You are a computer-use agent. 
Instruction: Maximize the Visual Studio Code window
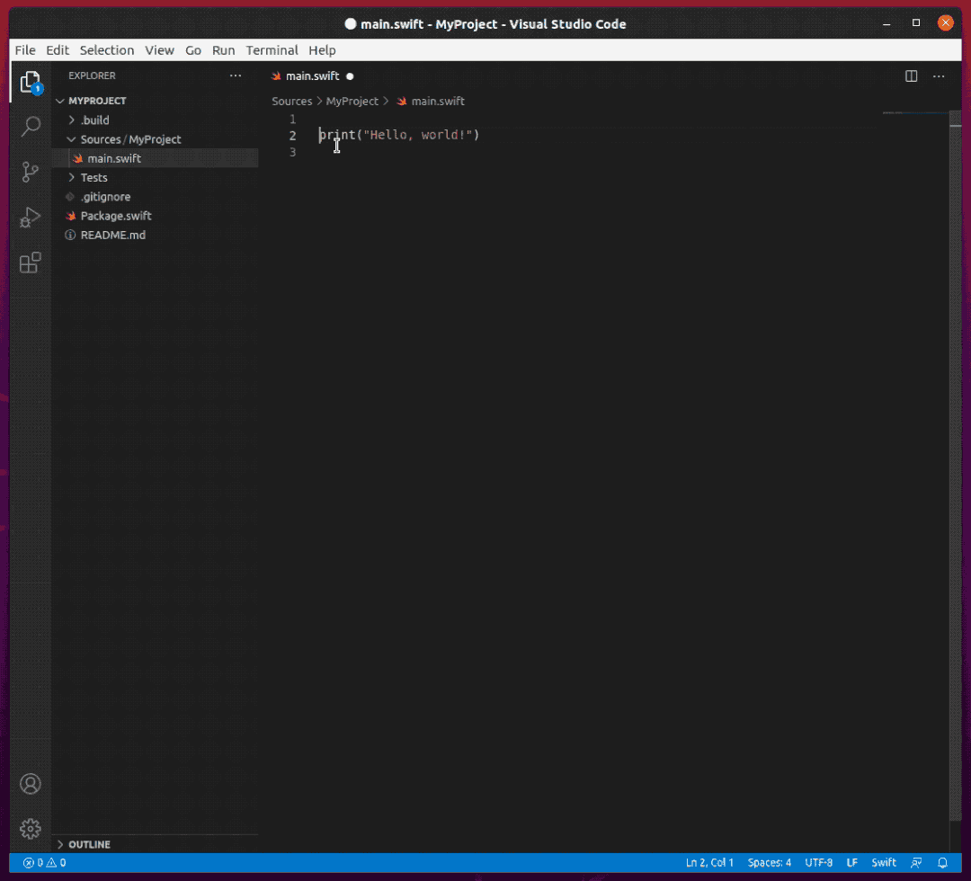(916, 22)
